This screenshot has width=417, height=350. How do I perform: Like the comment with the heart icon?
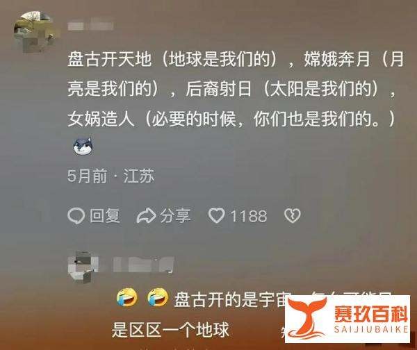(x=216, y=215)
